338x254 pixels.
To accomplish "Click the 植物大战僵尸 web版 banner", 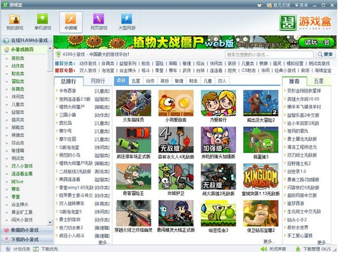I will pos(195,42).
